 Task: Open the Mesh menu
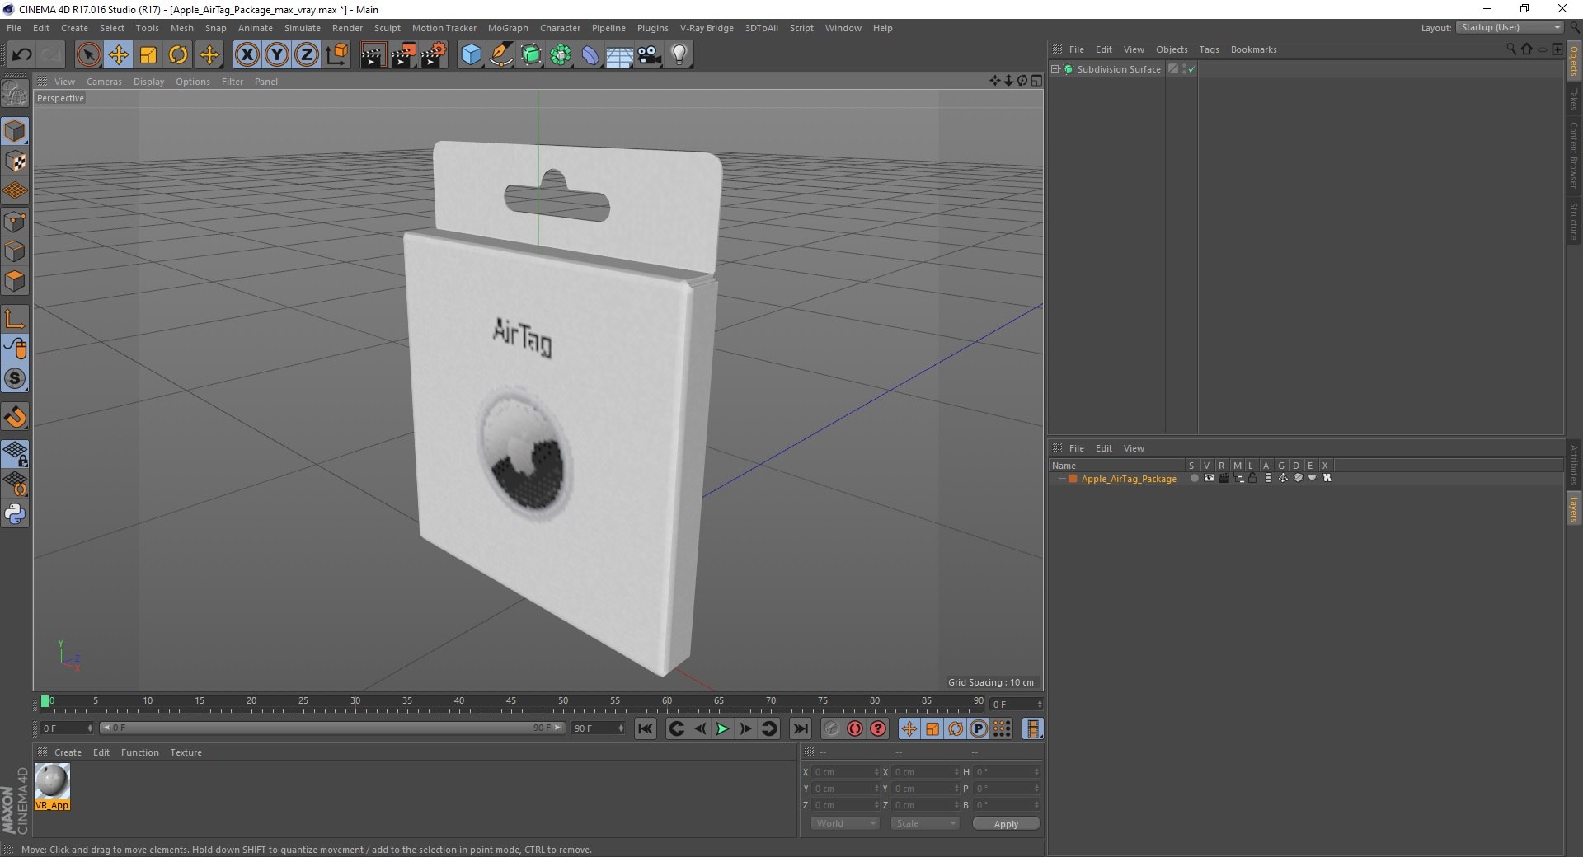[181, 28]
